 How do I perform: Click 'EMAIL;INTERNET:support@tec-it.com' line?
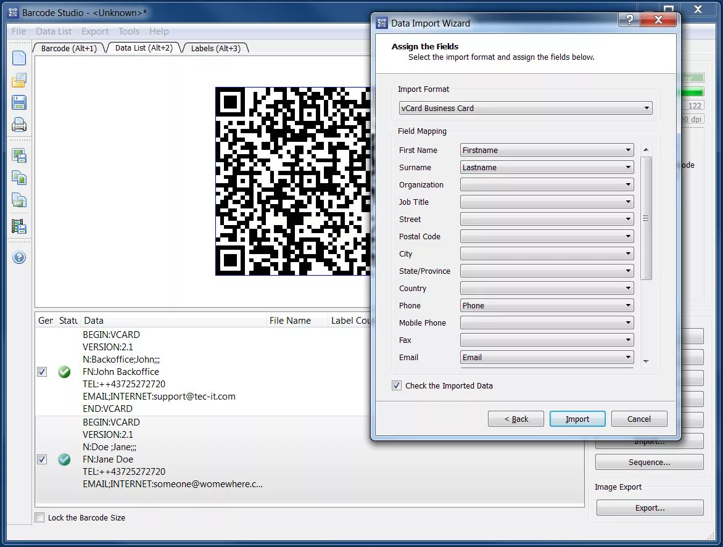point(159,397)
